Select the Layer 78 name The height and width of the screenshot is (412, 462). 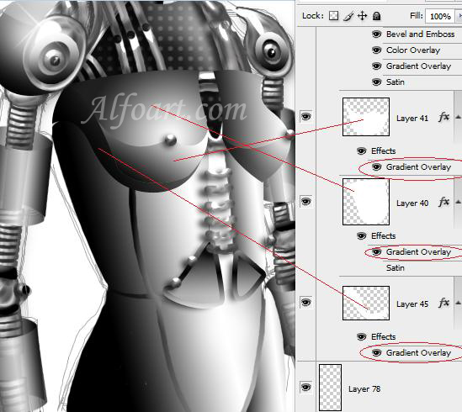pyautogui.click(x=364, y=389)
